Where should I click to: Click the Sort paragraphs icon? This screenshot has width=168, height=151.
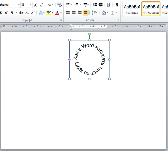point(109,5)
